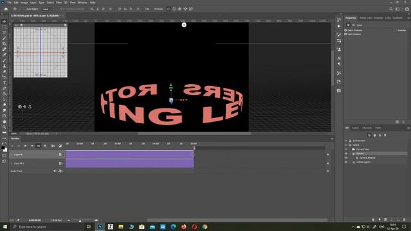Open the Auto-Select Layer dropdown
This screenshot has height=231, width=411.
[x=47, y=9]
